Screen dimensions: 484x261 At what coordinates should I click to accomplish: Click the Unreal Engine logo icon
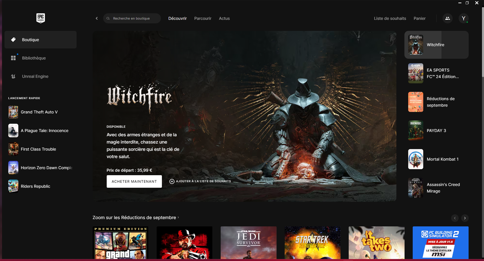click(x=13, y=77)
